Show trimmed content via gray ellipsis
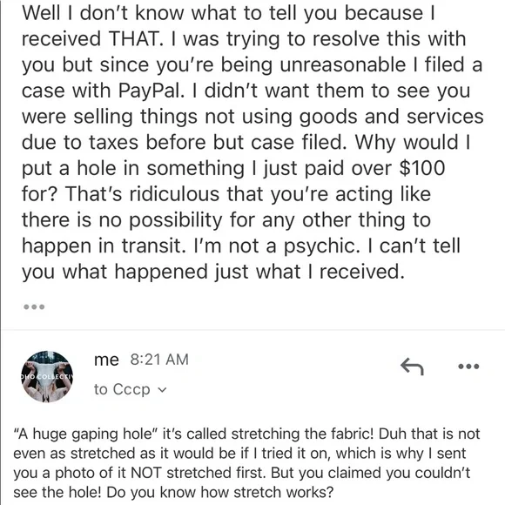The image size is (505, 505). pyautogui.click(x=34, y=306)
